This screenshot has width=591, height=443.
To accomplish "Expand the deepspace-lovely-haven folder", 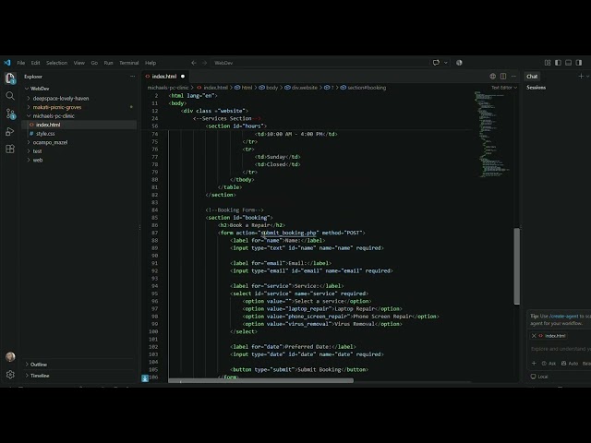I will pyautogui.click(x=61, y=99).
